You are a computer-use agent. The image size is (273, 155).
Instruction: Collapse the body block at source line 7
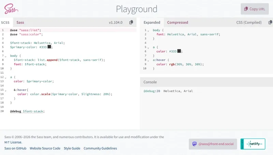pos(5,56)
